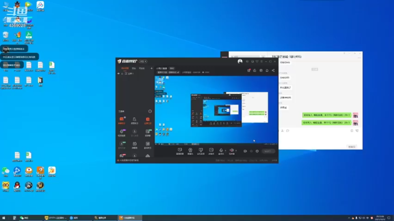The image size is (394, 221).
Task: Click the bell notification icon above the preview
Action: coord(267,70)
